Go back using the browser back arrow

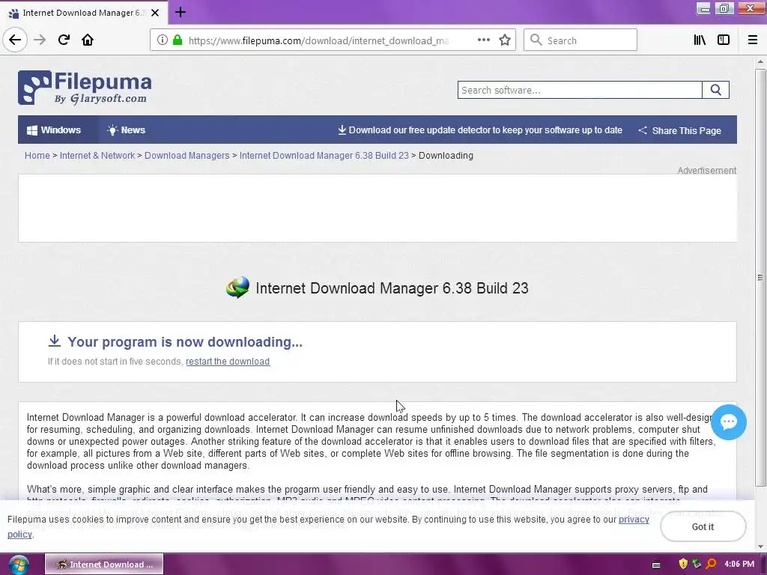[x=15, y=40]
